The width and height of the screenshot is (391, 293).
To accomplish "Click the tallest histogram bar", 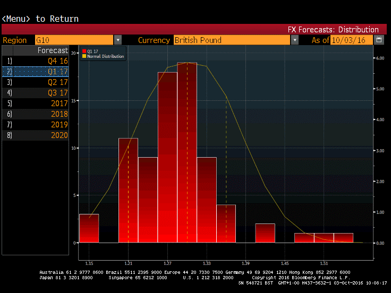I will [x=187, y=154].
